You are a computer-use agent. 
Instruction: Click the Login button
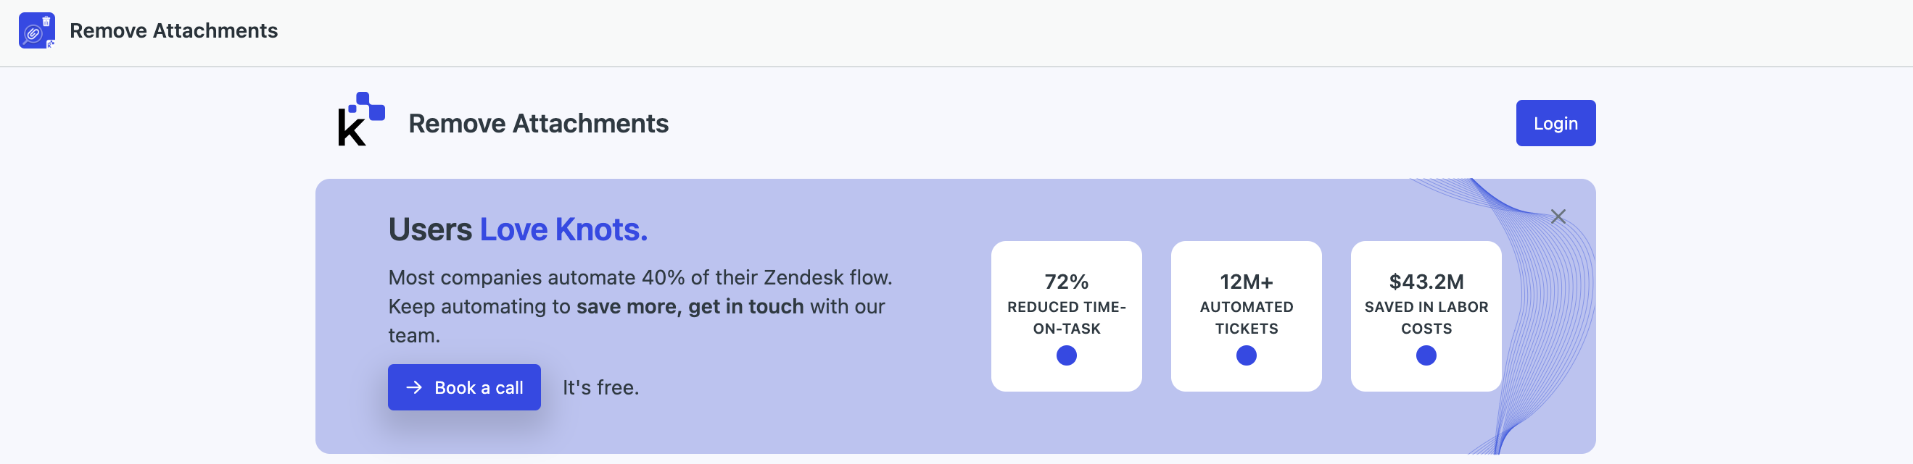point(1555,123)
